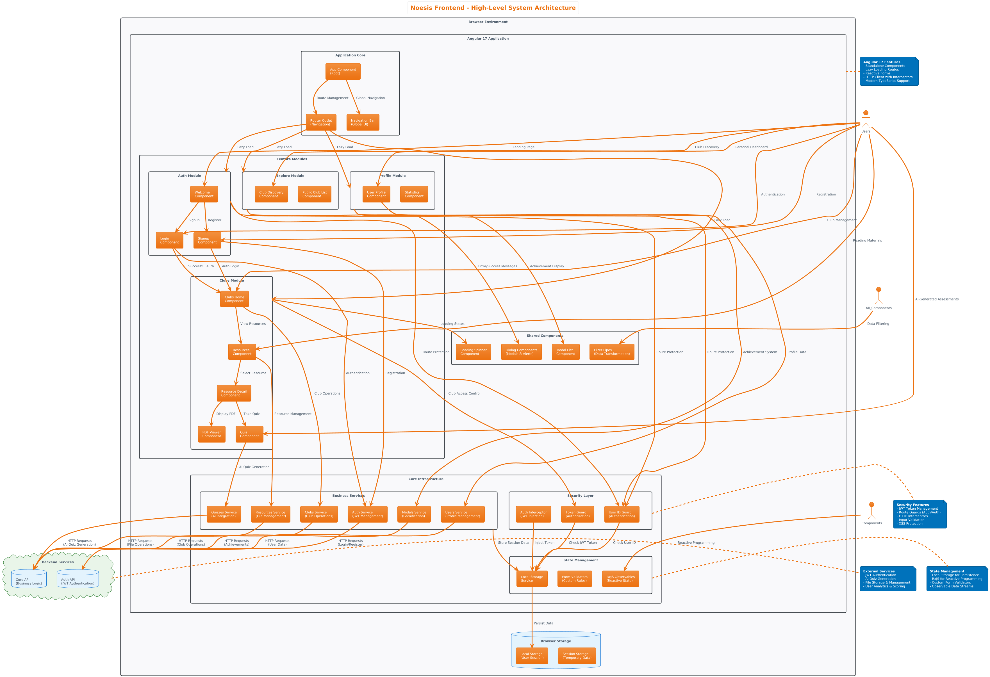Click the Quizzes Service (AI Integration) node

point(224,514)
